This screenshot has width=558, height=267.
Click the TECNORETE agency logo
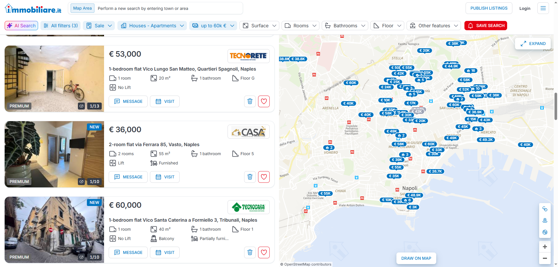tap(248, 56)
